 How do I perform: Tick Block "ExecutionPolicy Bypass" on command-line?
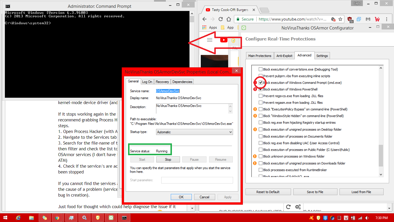coord(261,109)
